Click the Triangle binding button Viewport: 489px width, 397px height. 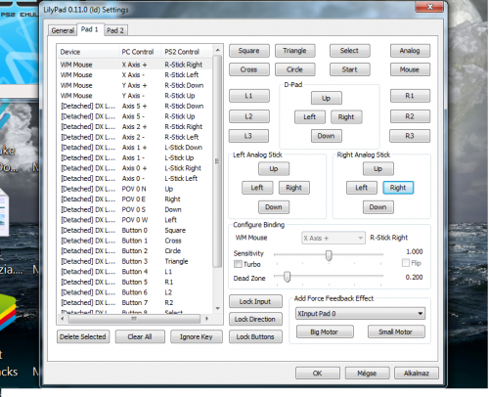coord(294,51)
